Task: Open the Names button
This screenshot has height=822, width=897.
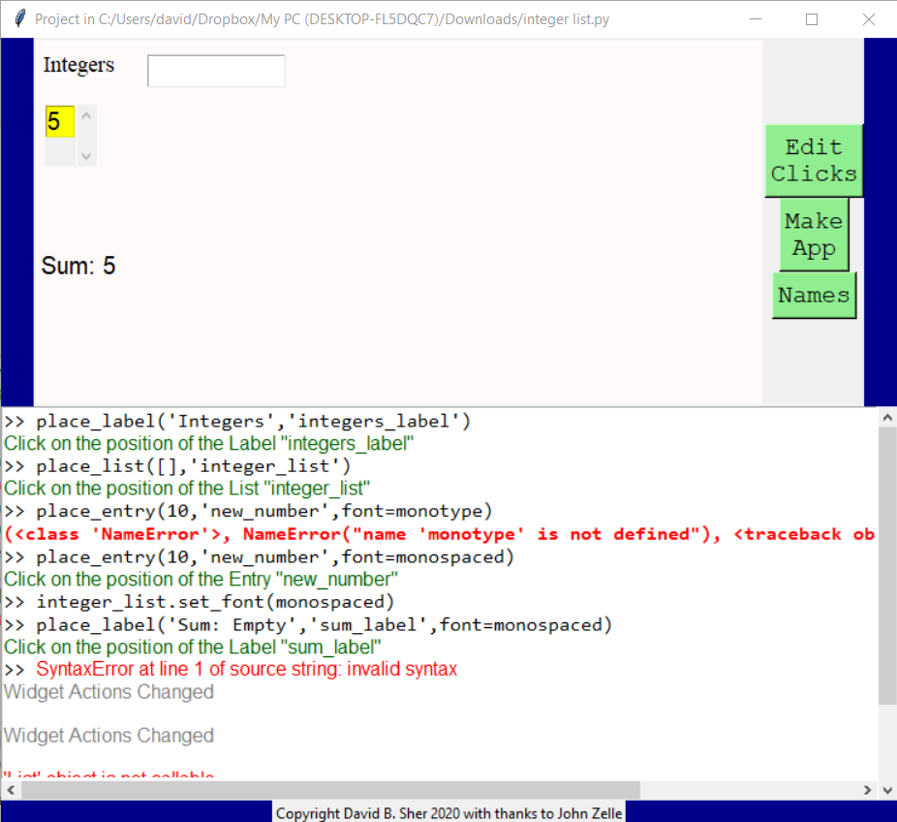Action: coord(814,296)
